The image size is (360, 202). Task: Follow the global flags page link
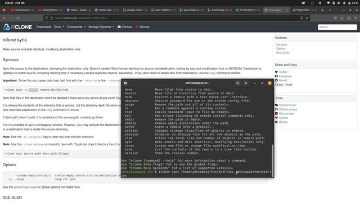(x=25, y=187)
